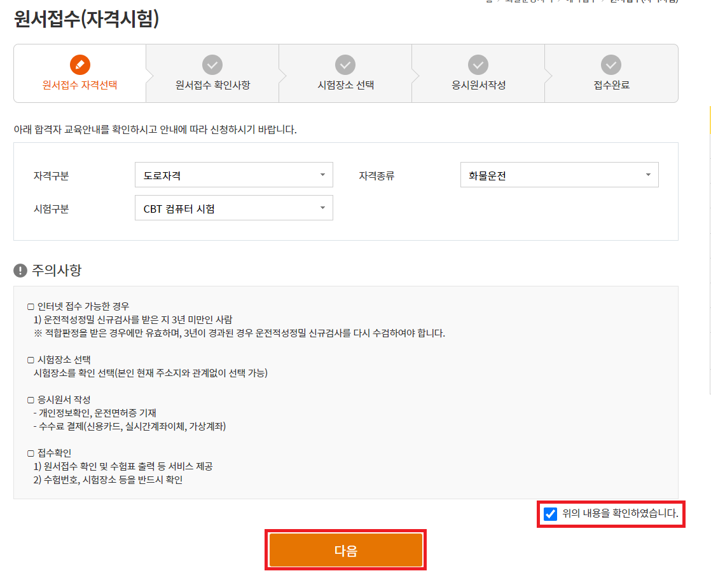Open the 자격종류 dropdown showing 화물운전
This screenshot has width=711, height=571.
tap(559, 175)
